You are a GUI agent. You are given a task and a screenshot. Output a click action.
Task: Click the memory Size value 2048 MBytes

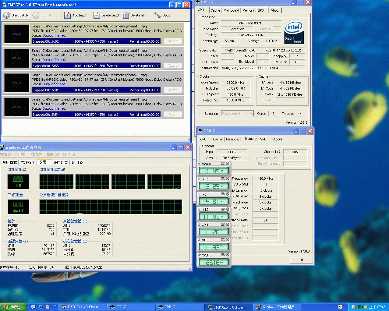coord(232,158)
